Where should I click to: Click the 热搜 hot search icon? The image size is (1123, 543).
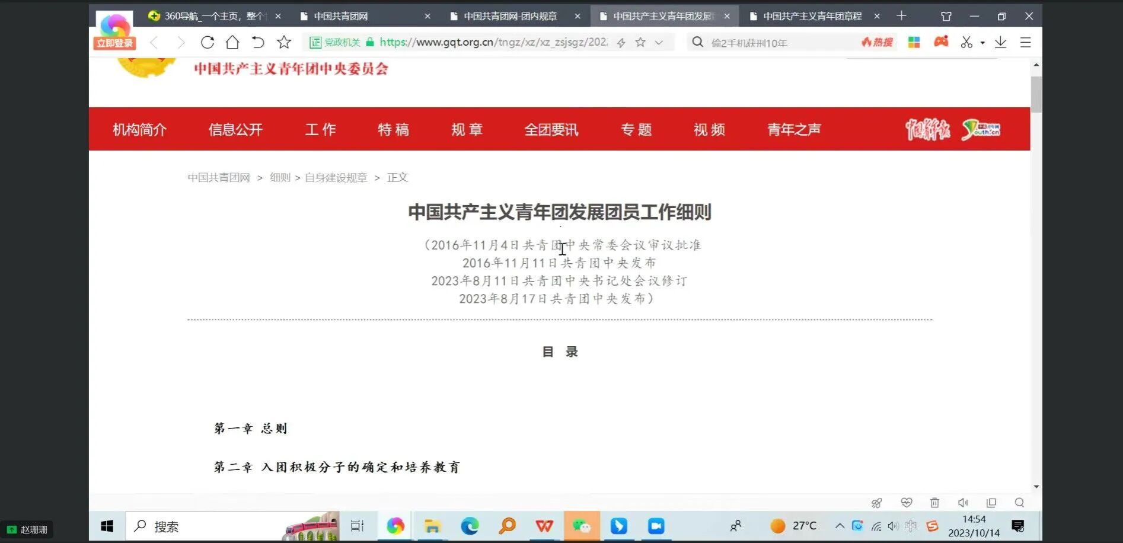coord(876,42)
